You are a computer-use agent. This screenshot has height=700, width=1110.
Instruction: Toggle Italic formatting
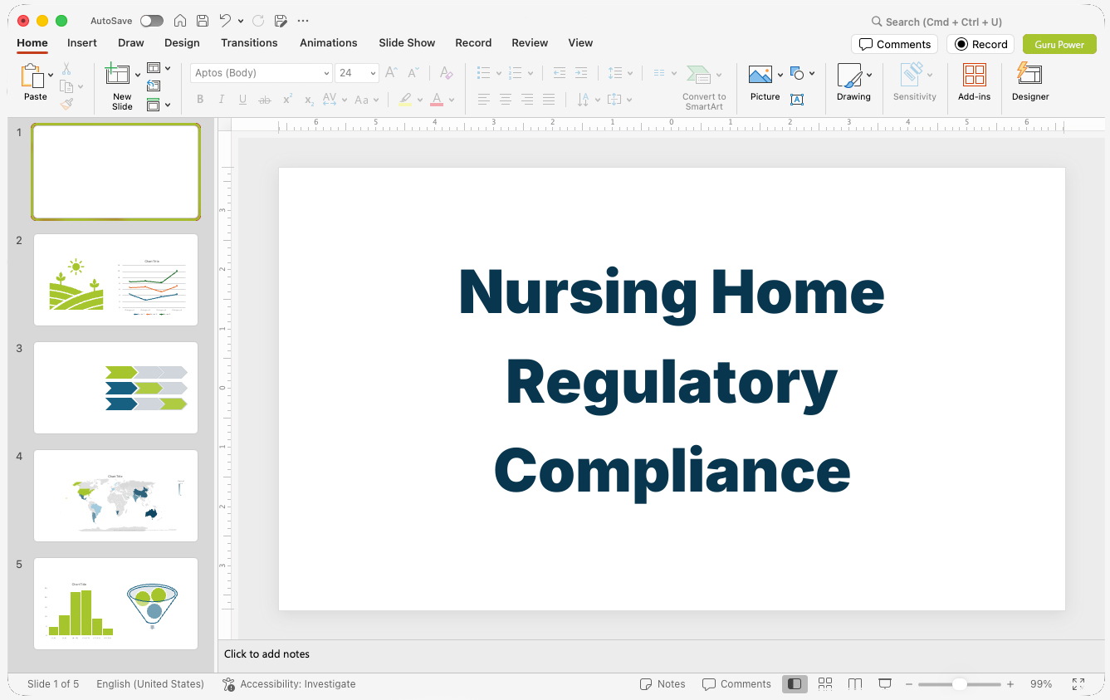coord(222,100)
